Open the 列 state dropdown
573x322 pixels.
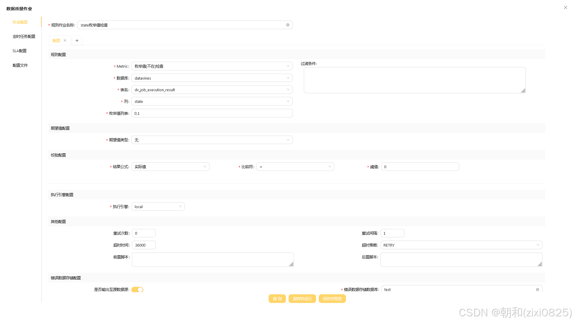coord(212,101)
